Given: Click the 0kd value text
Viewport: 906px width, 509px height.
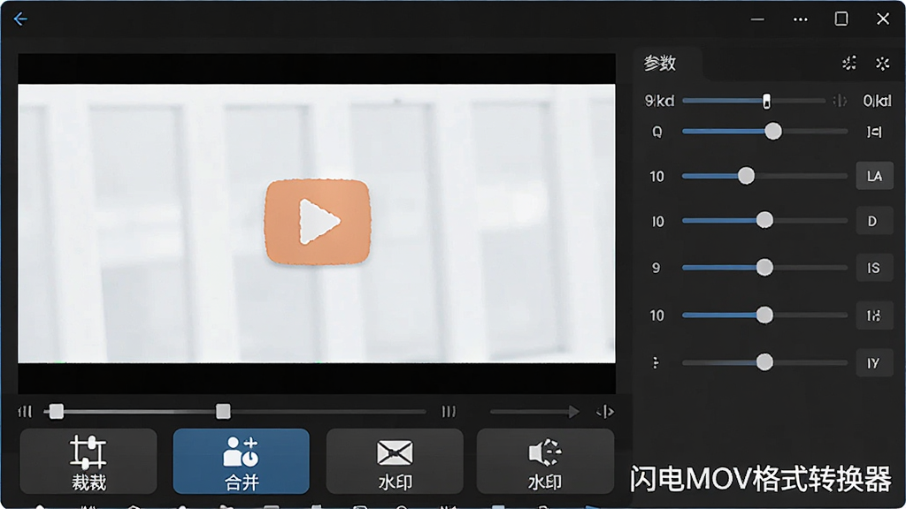Looking at the screenshot, I should [877, 101].
